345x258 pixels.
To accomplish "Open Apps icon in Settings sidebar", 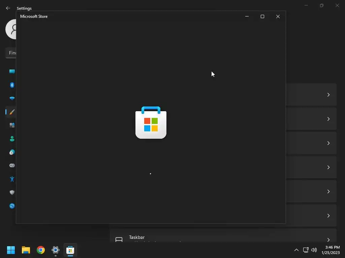I will [12, 125].
